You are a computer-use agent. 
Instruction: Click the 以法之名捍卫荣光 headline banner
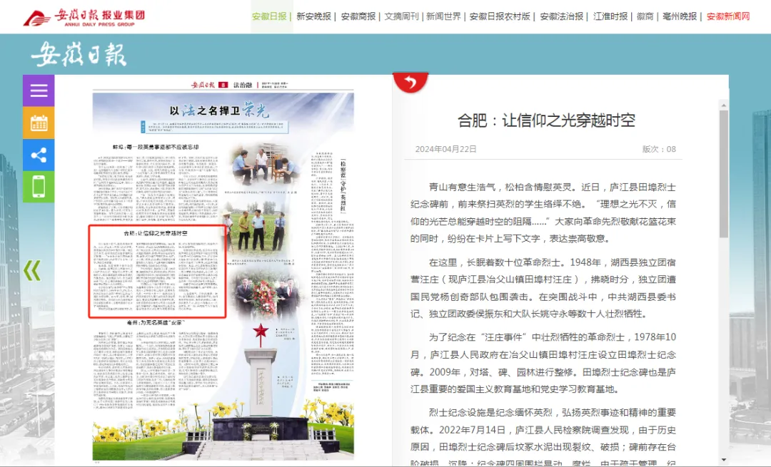click(x=220, y=110)
